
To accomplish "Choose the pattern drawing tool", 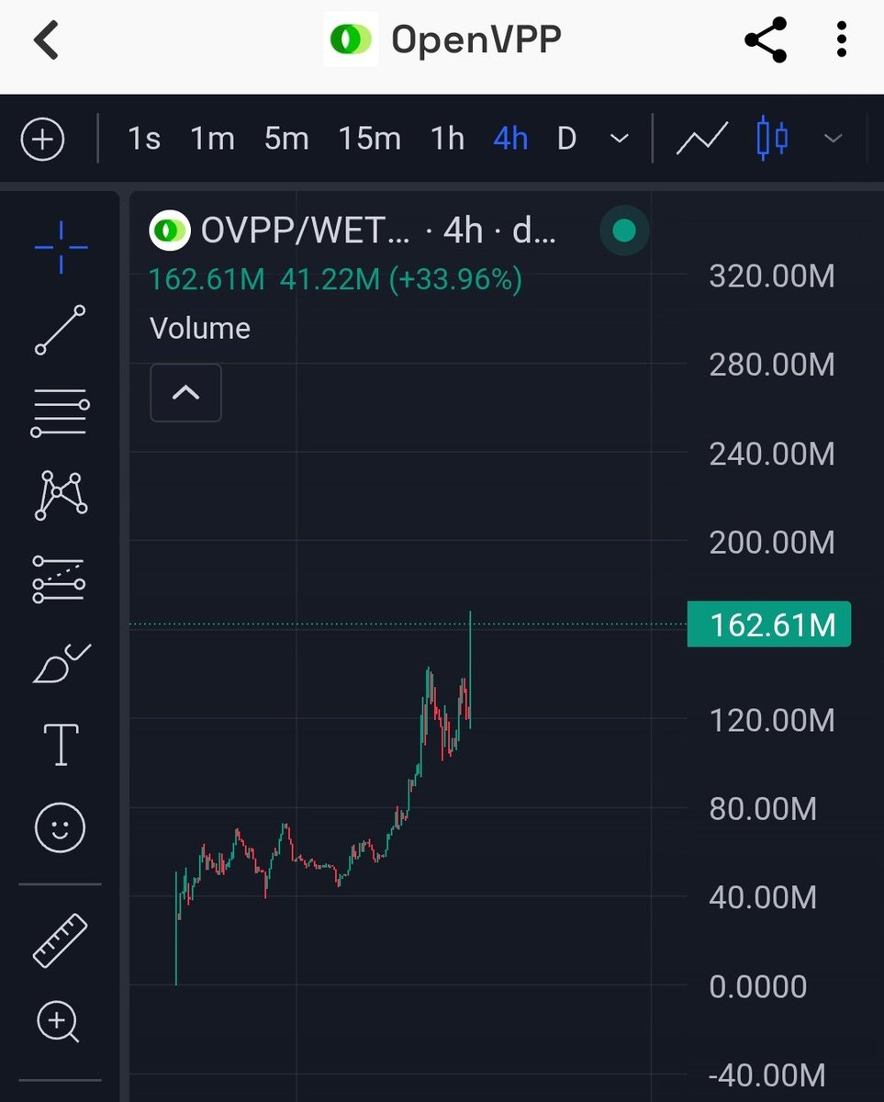I will coord(61,496).
